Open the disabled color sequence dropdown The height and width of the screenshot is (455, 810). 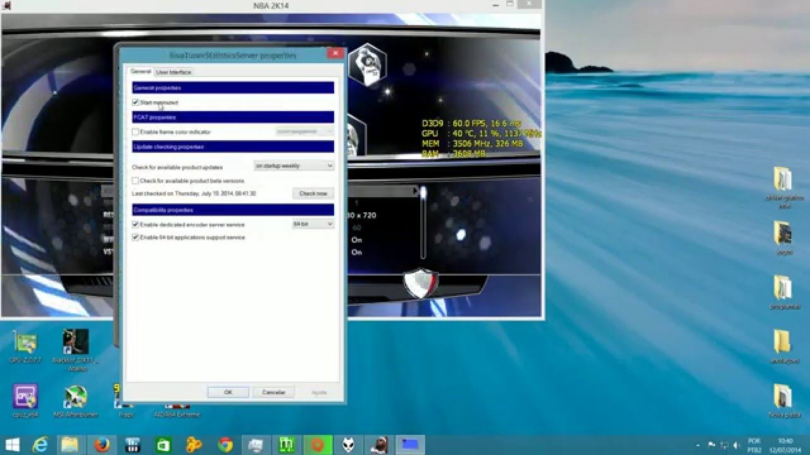click(x=304, y=131)
